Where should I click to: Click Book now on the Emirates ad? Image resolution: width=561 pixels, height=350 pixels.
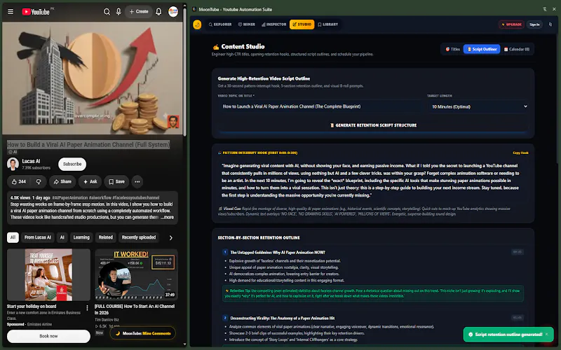(48, 336)
